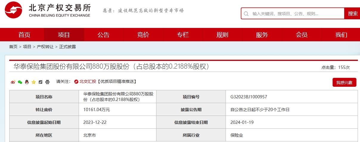
Task: Select the end date 2024-01-19
Action: pyautogui.click(x=242, y=122)
